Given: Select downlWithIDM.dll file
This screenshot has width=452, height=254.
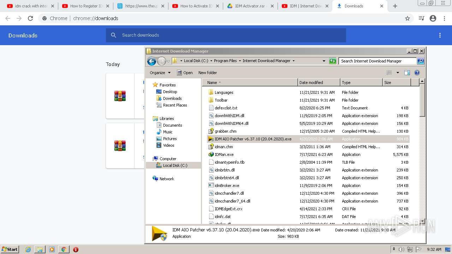Looking at the screenshot, I should pos(308,116).
